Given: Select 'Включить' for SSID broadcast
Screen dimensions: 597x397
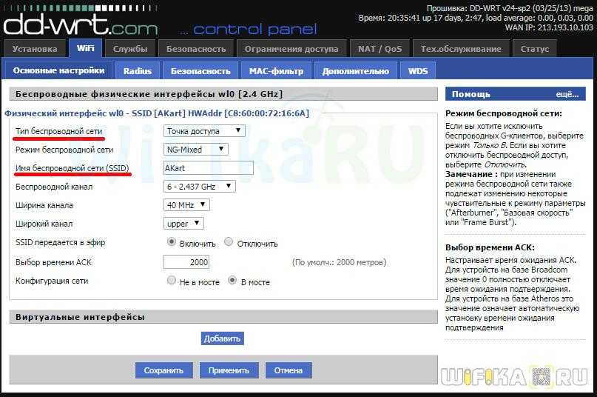Looking at the screenshot, I should pyautogui.click(x=172, y=242).
